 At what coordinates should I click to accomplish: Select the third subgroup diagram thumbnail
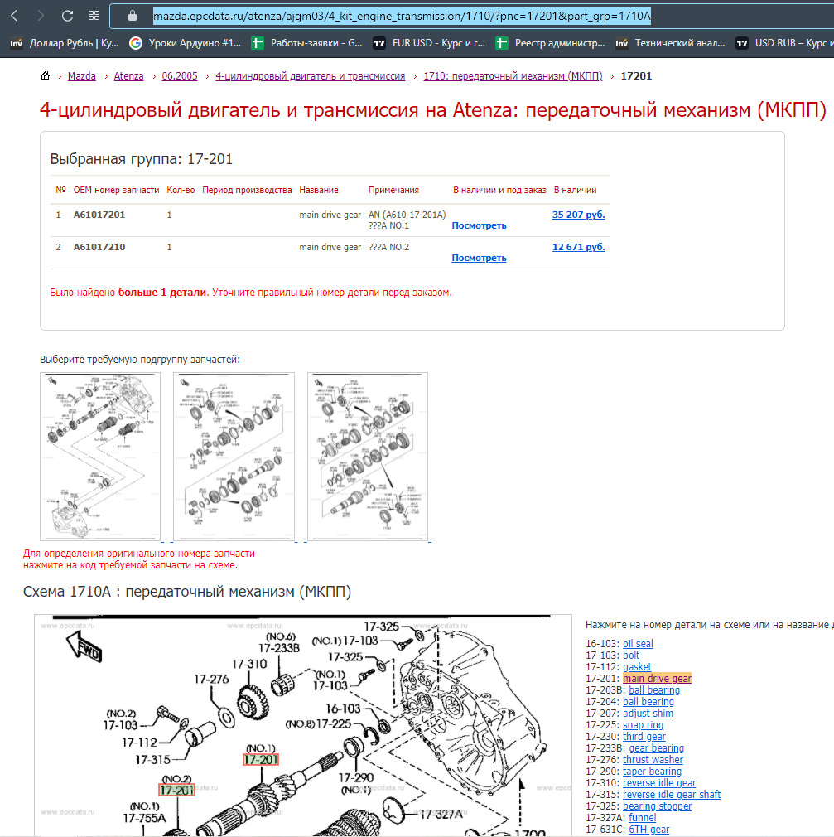tap(367, 457)
